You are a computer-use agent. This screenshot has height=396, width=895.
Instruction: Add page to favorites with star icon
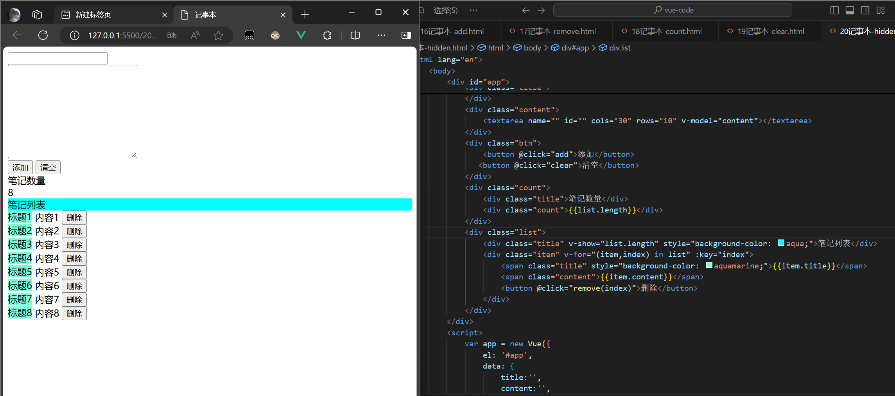coord(218,36)
